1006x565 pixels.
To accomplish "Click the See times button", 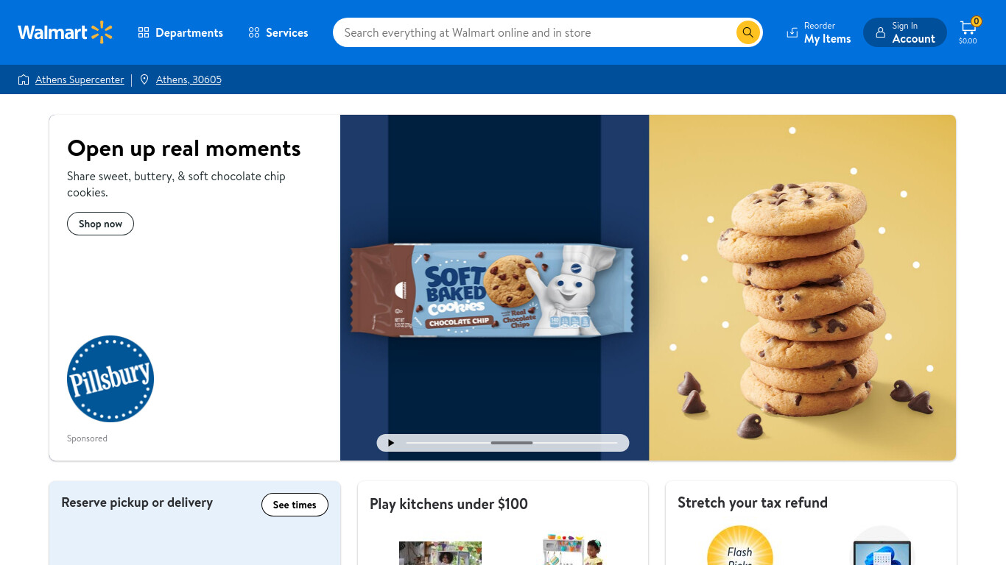I will (295, 505).
